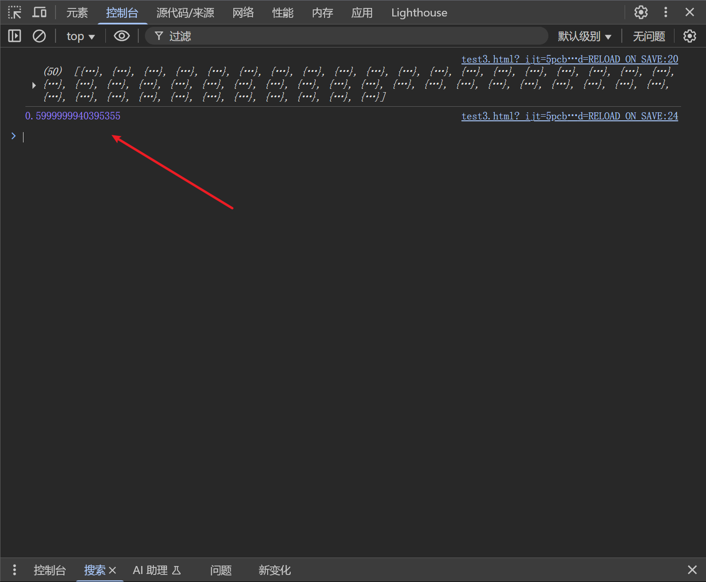706x582 pixels.
Task: Open DevTools settings gear in top bar
Action: pyautogui.click(x=641, y=13)
